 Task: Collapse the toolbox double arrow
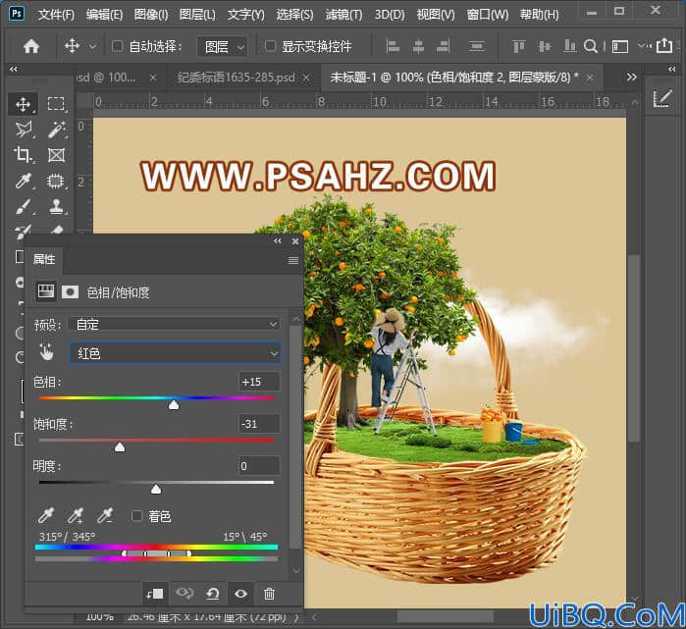[x=14, y=69]
